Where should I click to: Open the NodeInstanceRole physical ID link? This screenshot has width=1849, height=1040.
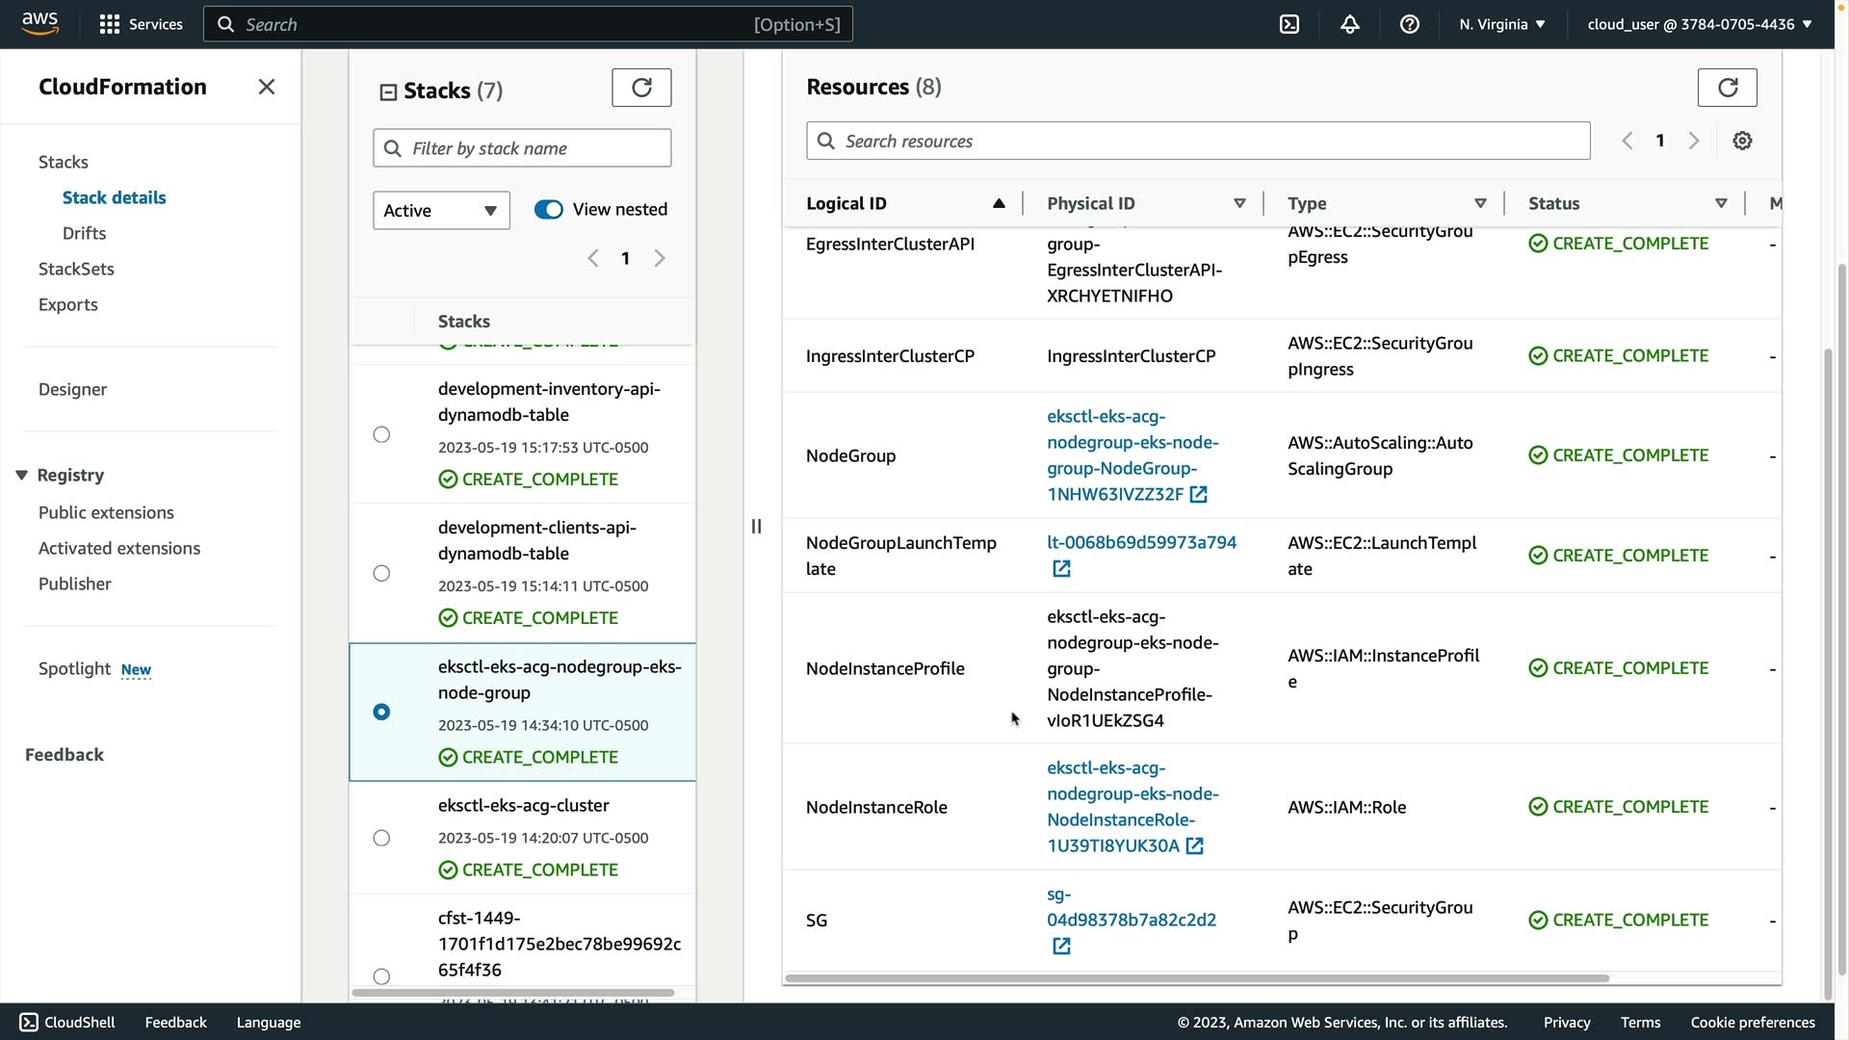pyautogui.click(x=1132, y=807)
